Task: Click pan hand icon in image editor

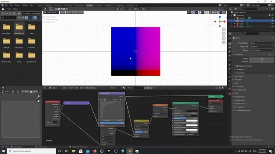Action: [38, 101]
